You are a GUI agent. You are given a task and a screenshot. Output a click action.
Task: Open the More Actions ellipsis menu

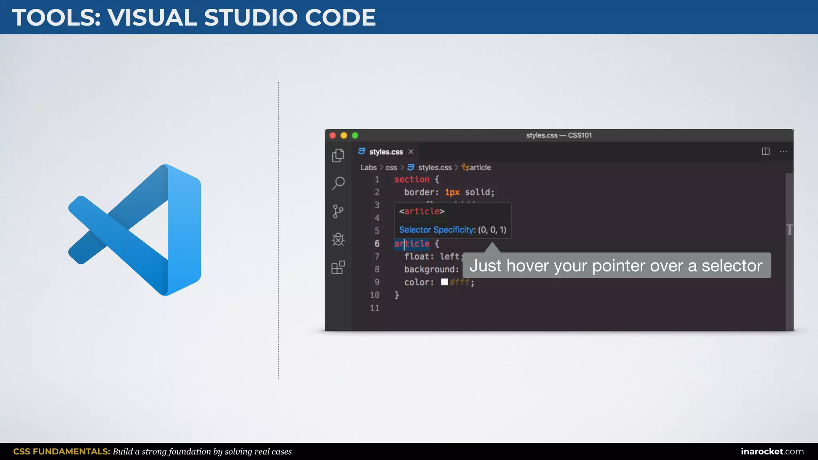783,151
